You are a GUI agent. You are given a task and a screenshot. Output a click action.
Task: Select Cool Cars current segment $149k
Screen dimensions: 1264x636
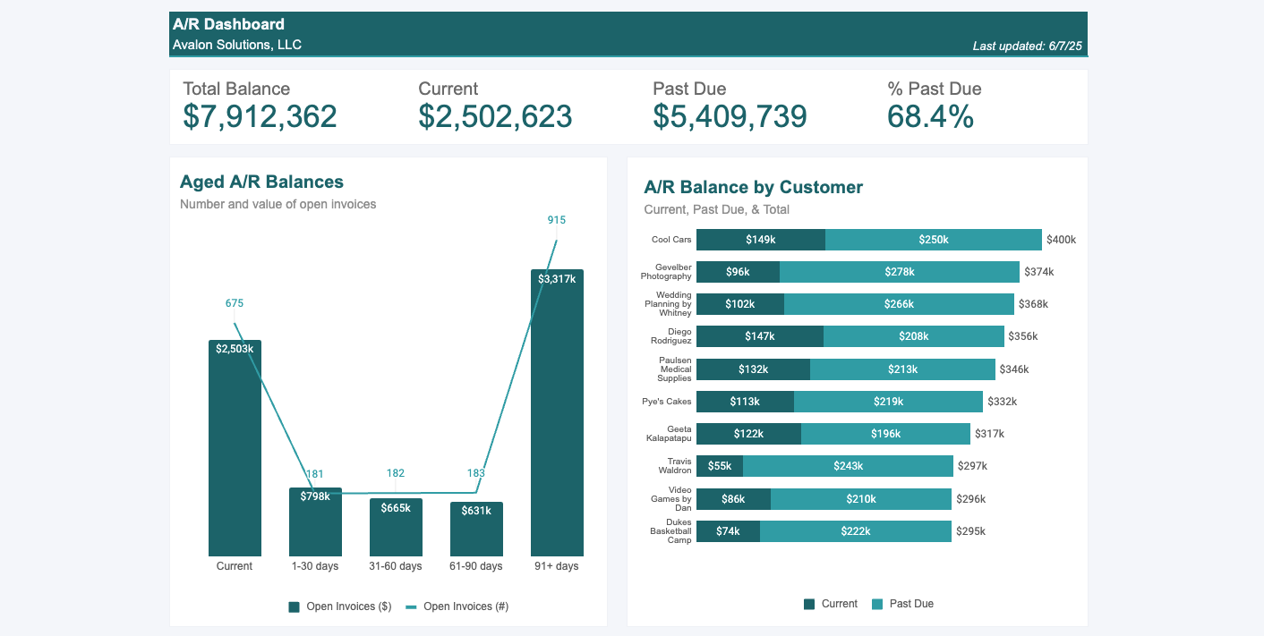click(761, 240)
